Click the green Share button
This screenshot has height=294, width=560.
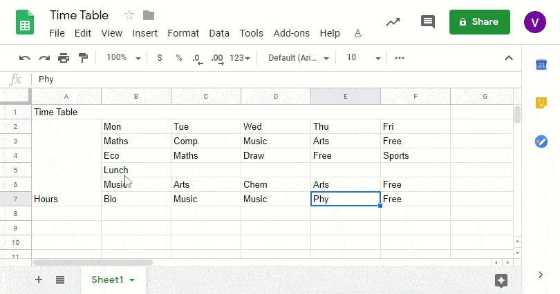tap(479, 22)
